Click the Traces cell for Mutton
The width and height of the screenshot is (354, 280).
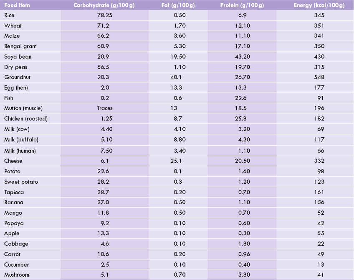tap(104, 108)
